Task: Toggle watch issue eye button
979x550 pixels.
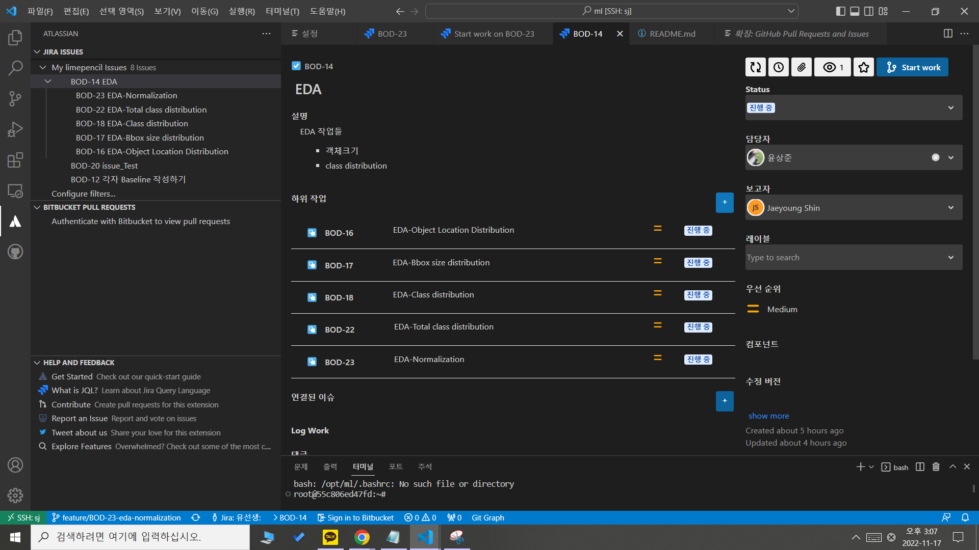Action: pyautogui.click(x=833, y=67)
